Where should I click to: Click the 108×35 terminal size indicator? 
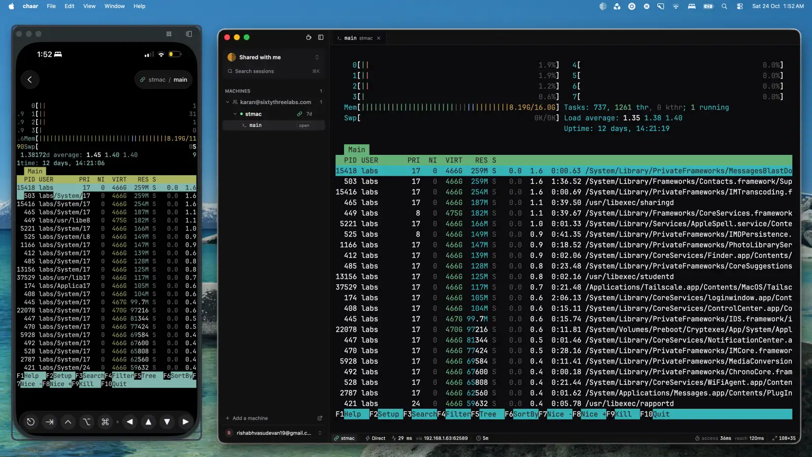pyautogui.click(x=784, y=438)
